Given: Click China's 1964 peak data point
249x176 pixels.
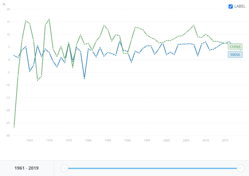Looking at the screenshot, I should coord(26,21).
